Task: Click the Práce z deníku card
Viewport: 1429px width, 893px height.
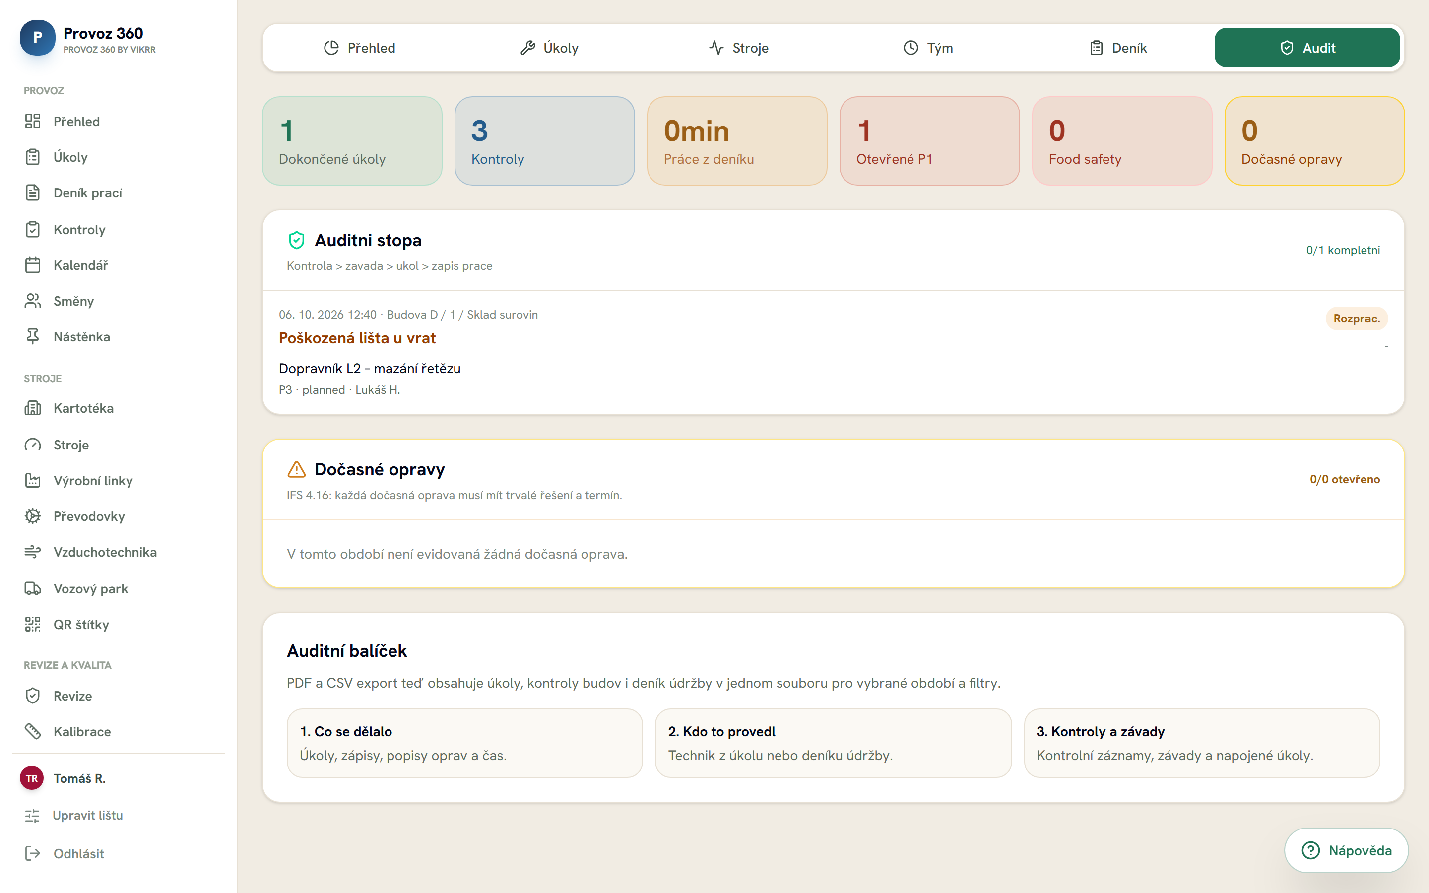Action: click(x=737, y=141)
